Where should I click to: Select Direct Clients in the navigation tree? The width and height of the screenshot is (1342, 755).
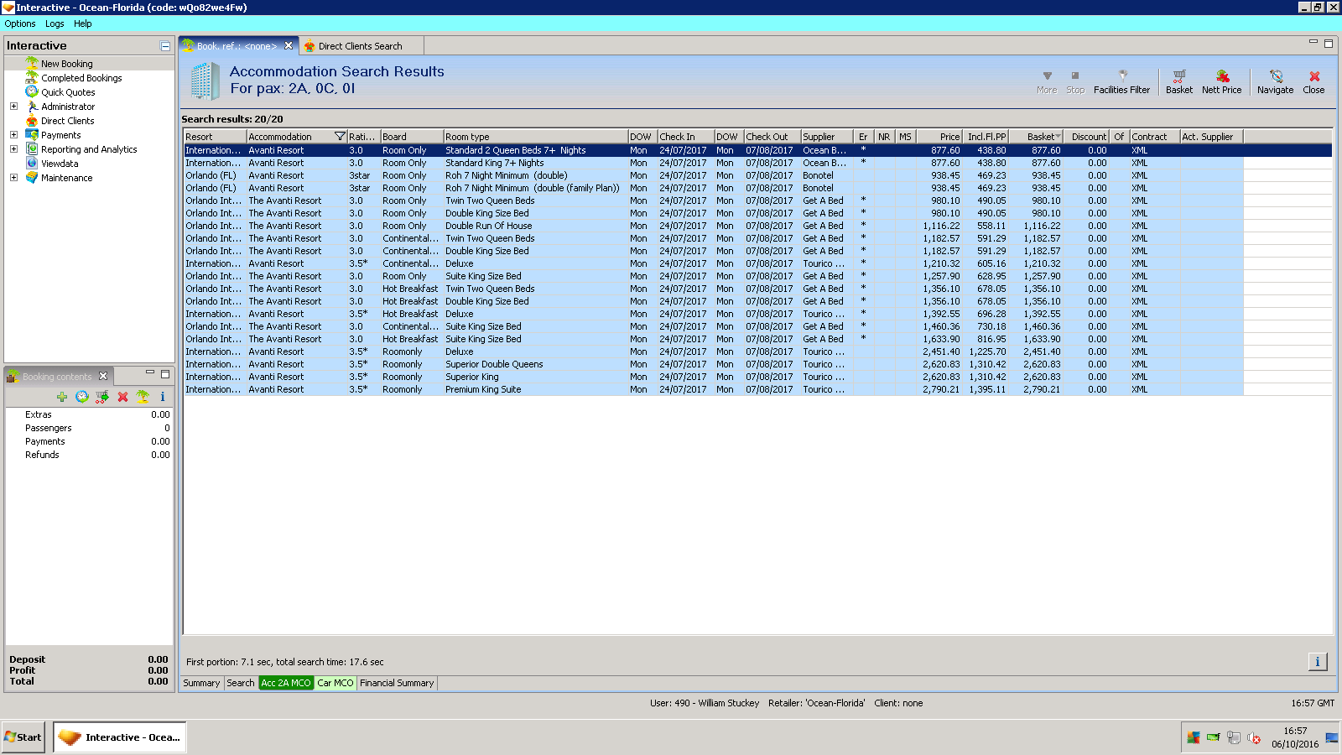68,121
